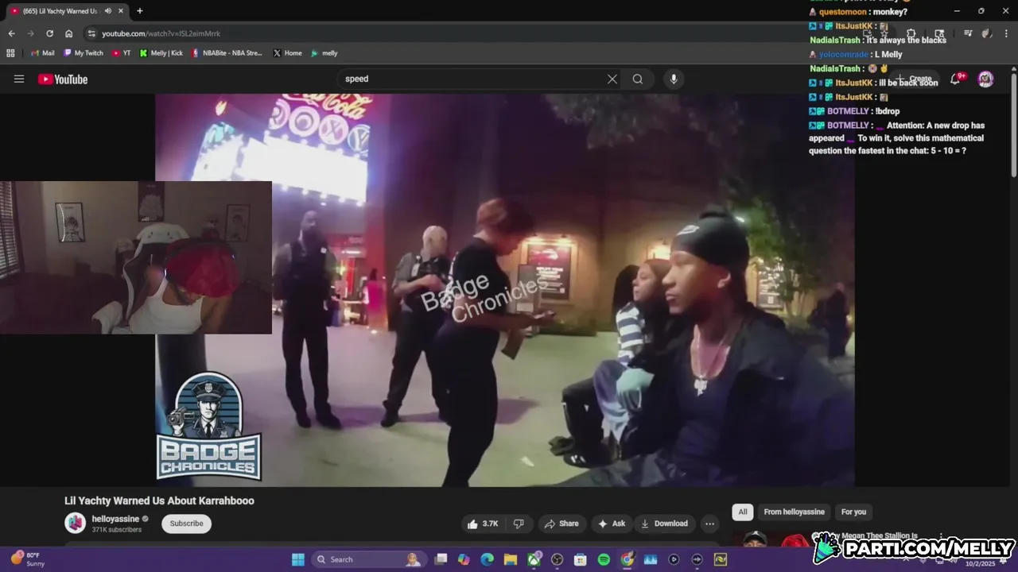Select the All filter chip
Viewport: 1018px width, 572px height.
point(743,512)
